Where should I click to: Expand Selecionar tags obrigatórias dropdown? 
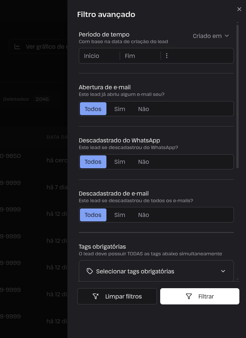coord(156,271)
